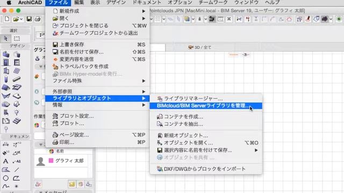This screenshot has height=193, width=344.
Task: Select the Lamp tool
Action: [17, 113]
